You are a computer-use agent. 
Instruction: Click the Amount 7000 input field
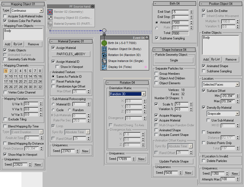click(180, 23)
